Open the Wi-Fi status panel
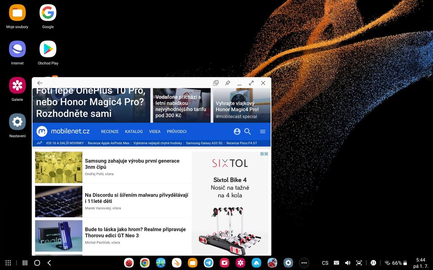433x270 pixels. [387, 262]
